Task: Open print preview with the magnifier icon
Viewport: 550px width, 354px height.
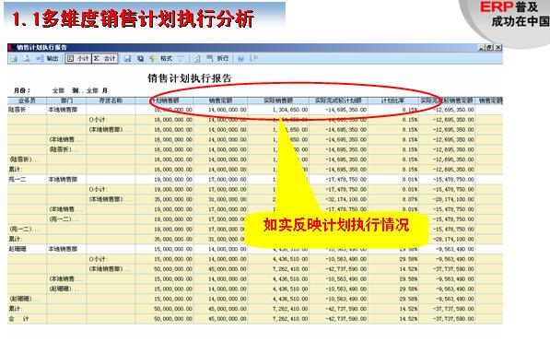Action: point(27,59)
